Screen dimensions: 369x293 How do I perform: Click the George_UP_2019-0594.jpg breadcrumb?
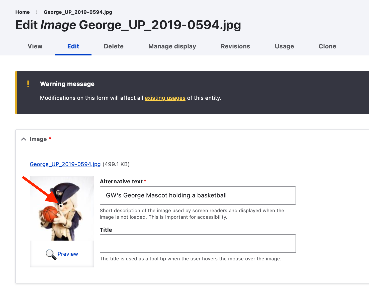[78, 12]
